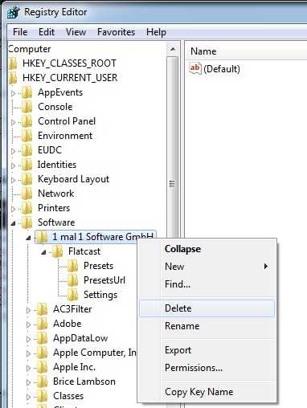Screen dimensions: 307x408
Task: Click the Apple Inc. folder icon
Action: [x=42, y=367]
